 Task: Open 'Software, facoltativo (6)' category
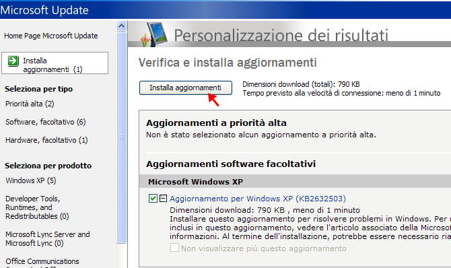(x=46, y=122)
